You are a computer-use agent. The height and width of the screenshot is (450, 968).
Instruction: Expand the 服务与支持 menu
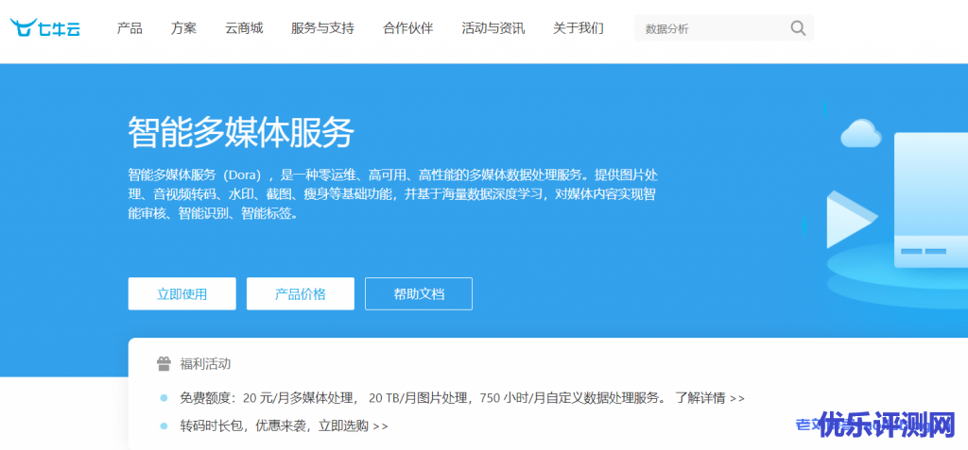322,28
